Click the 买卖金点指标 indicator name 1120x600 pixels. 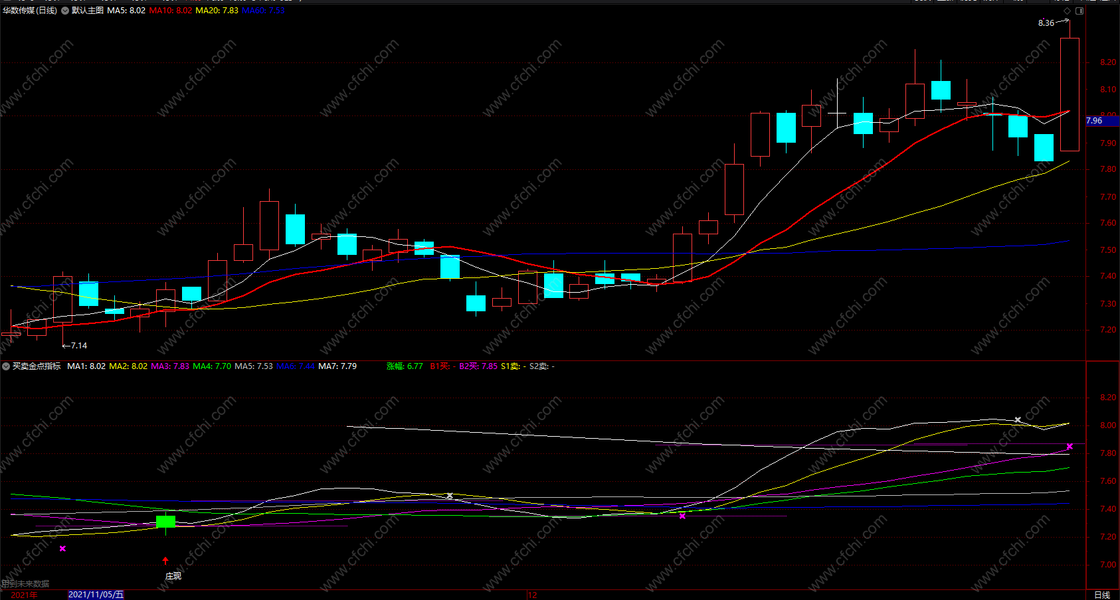(x=37, y=366)
